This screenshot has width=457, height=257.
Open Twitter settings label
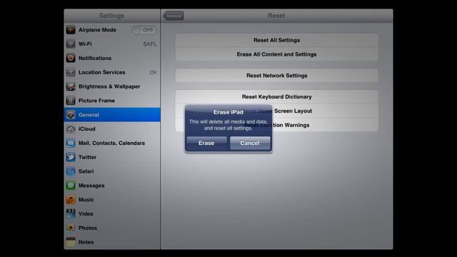pos(87,157)
